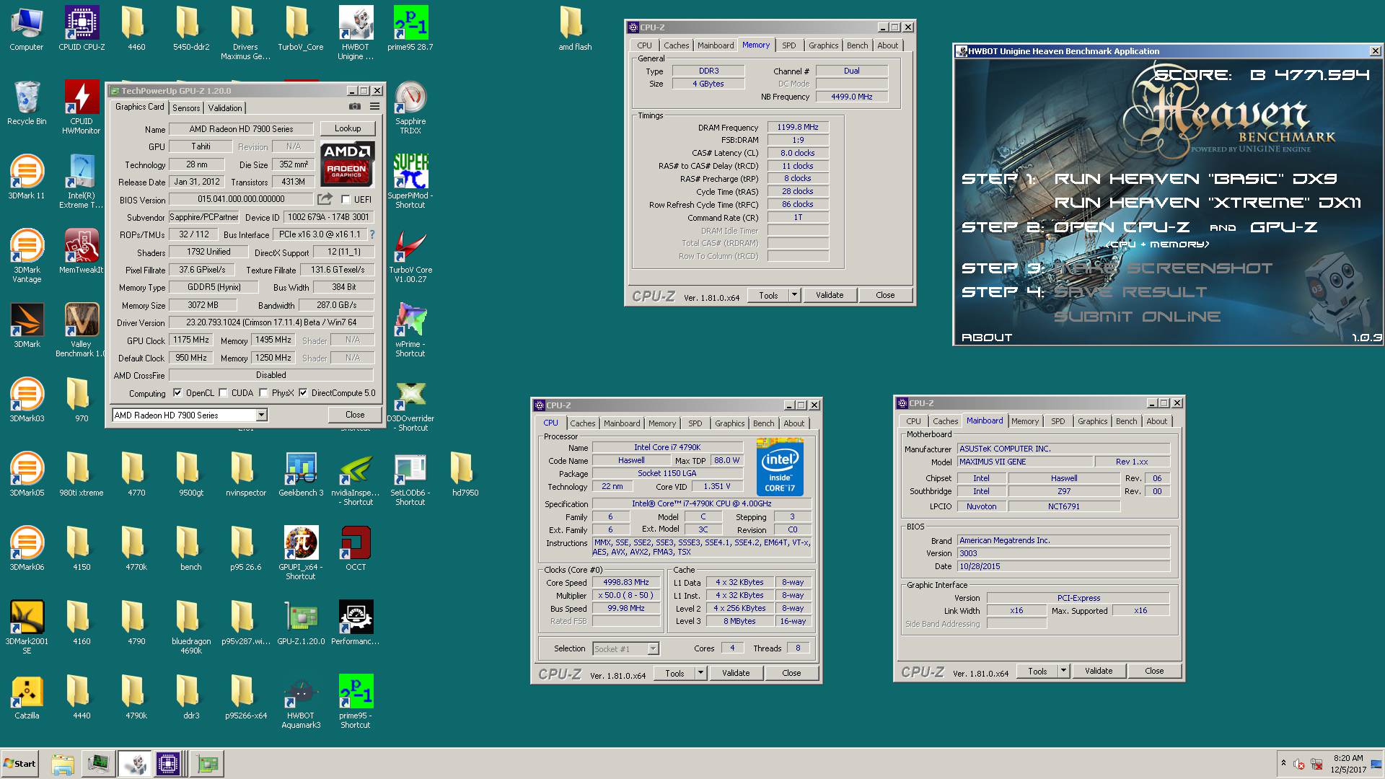
Task: Select Caches tab in the CPU-tab CPU-Z window
Action: point(583,423)
